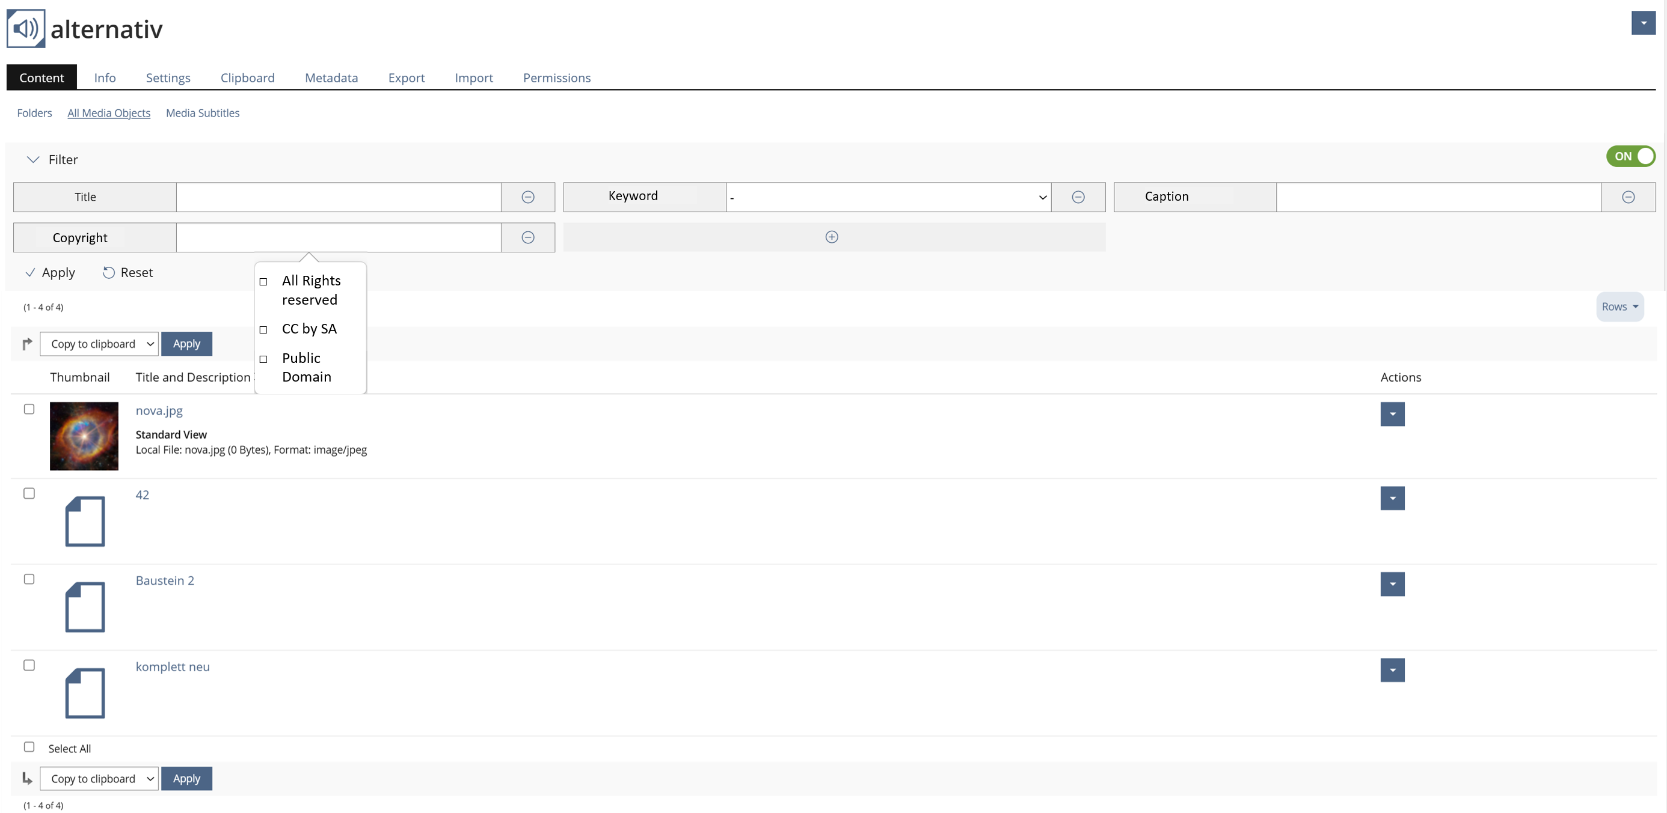1667x813 pixels.
Task: Click the Reset filter icon button
Action: point(109,273)
